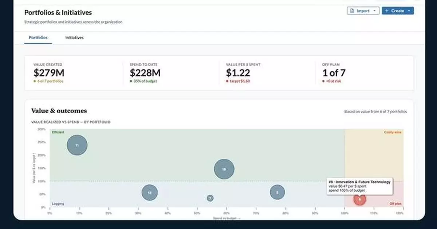Click the 'OFF PLAN' card label
Viewport: 437px width, 229px height.
(331, 64)
